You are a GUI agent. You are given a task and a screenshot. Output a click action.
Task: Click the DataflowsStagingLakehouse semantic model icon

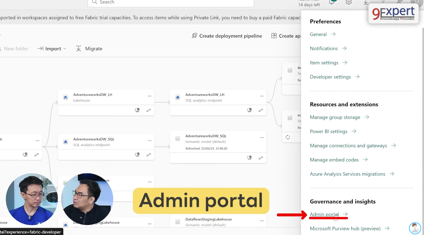[177, 221]
